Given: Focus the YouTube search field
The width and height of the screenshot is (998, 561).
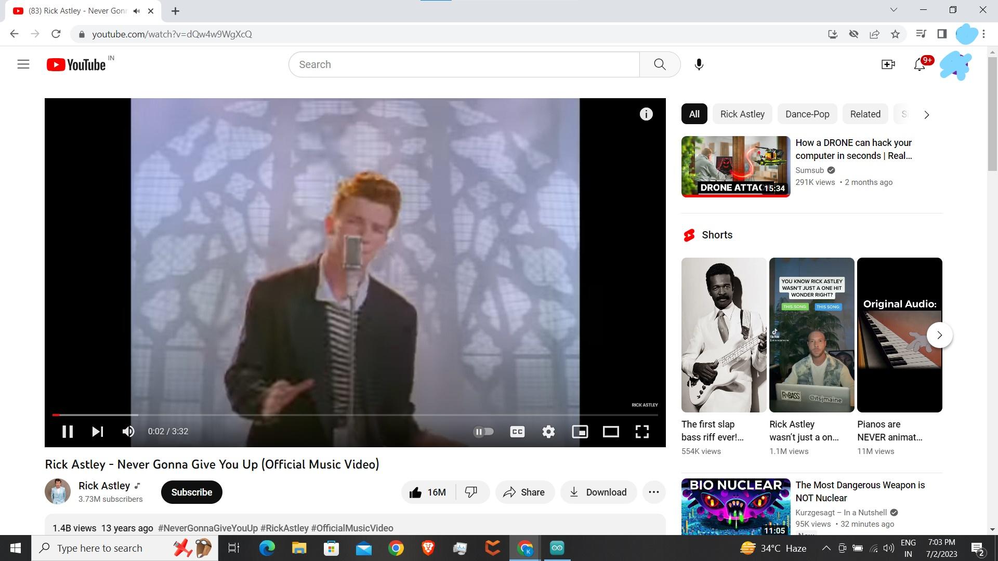Looking at the screenshot, I should [x=464, y=64].
